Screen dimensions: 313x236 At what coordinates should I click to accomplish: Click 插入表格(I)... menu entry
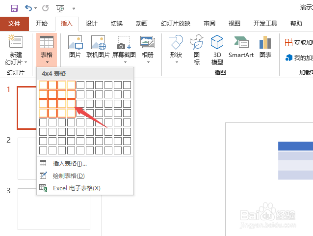click(x=85, y=164)
